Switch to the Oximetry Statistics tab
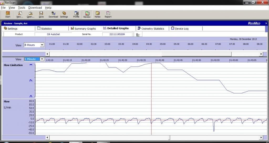Screen dimensions: 269x143 [151, 29]
